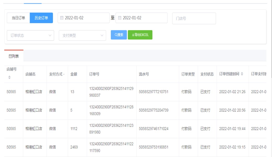The height and width of the screenshot is (157, 272).
Task: Select the 历史订单 toggle option
Action: pos(41,18)
